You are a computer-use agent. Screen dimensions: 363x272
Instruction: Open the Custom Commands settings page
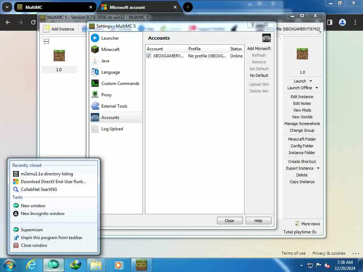[116, 84]
